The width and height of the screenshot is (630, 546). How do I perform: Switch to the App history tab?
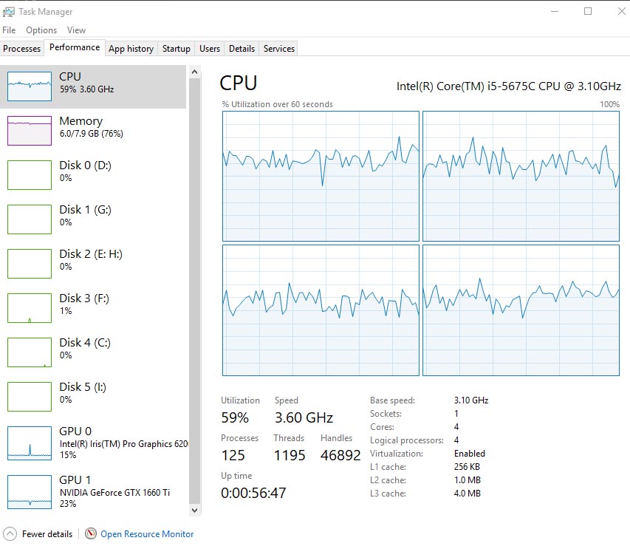pyautogui.click(x=131, y=49)
